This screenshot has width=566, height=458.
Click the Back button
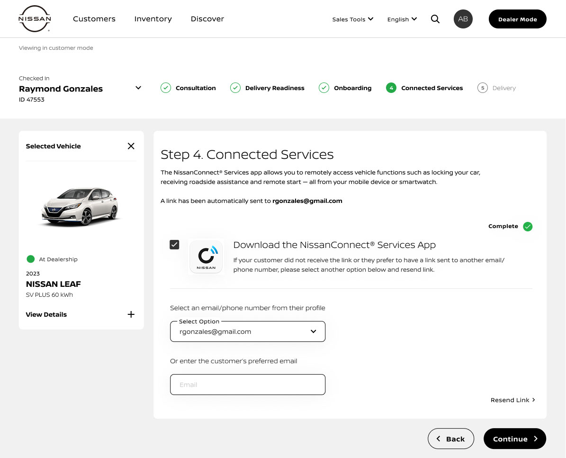pyautogui.click(x=451, y=439)
